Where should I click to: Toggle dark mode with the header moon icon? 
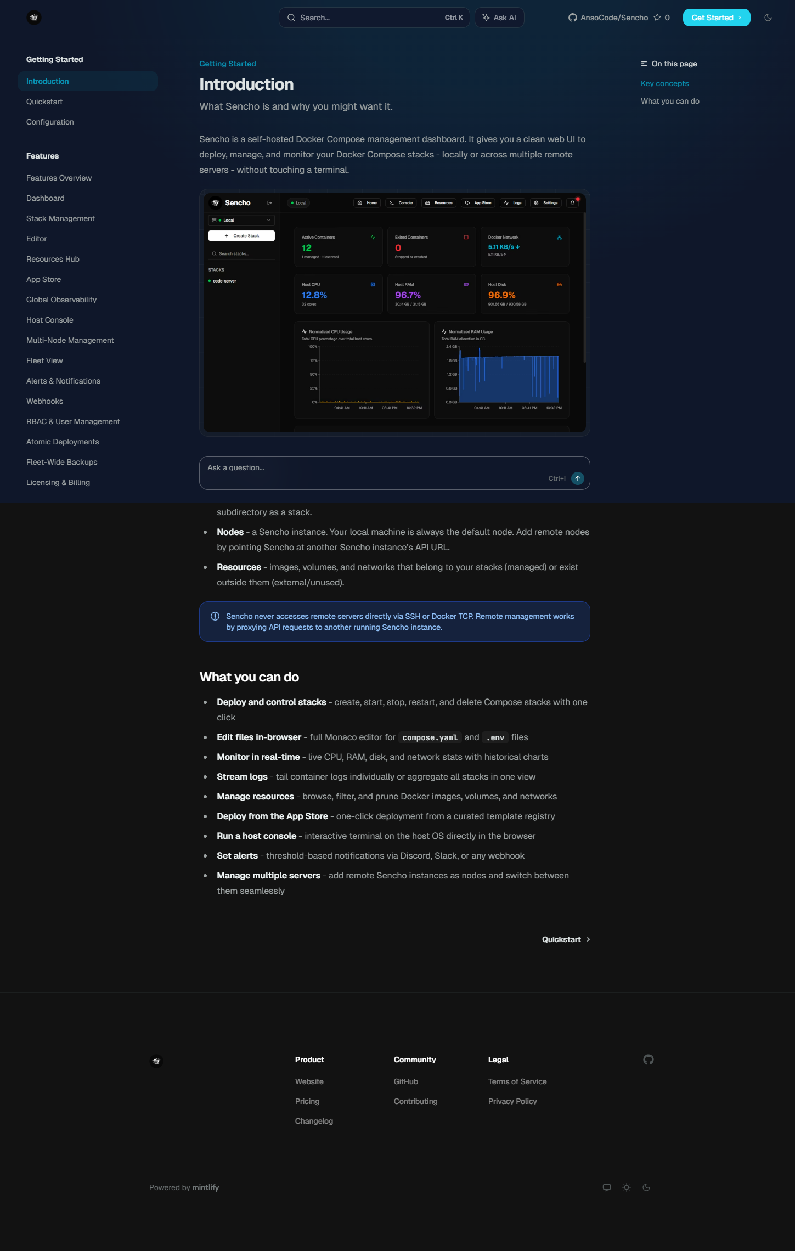(768, 18)
